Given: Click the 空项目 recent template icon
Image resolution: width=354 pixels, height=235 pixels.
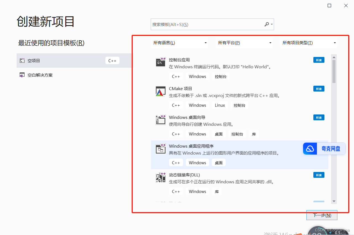Looking at the screenshot, I should point(22,61).
